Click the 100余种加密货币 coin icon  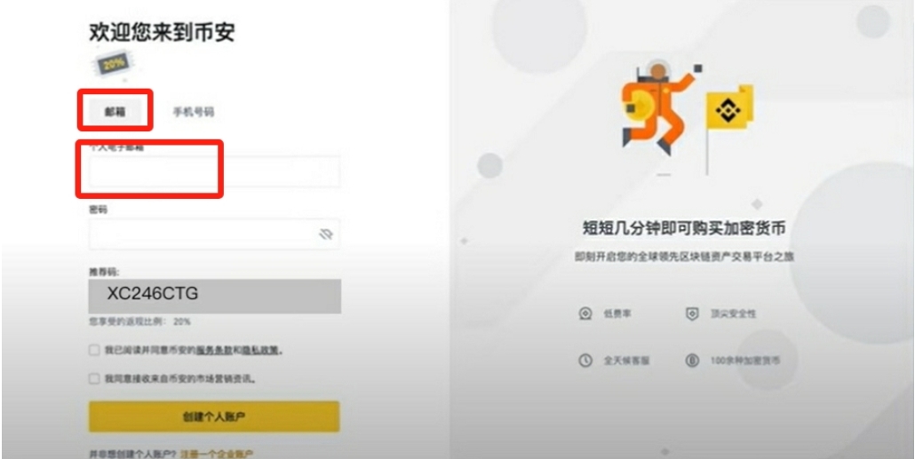pos(691,360)
